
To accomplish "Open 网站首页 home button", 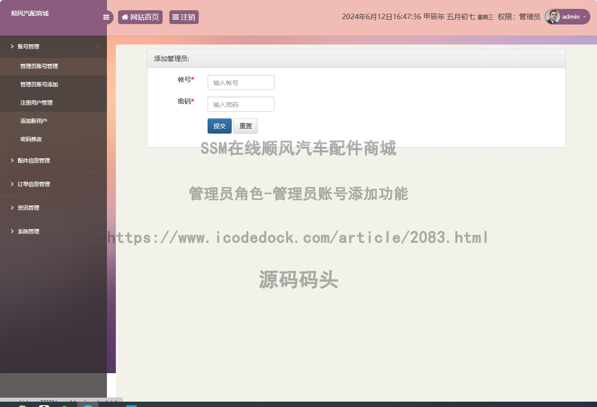I will (140, 17).
